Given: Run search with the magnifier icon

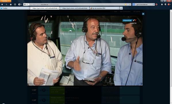Looking at the screenshot, I should [153, 5].
